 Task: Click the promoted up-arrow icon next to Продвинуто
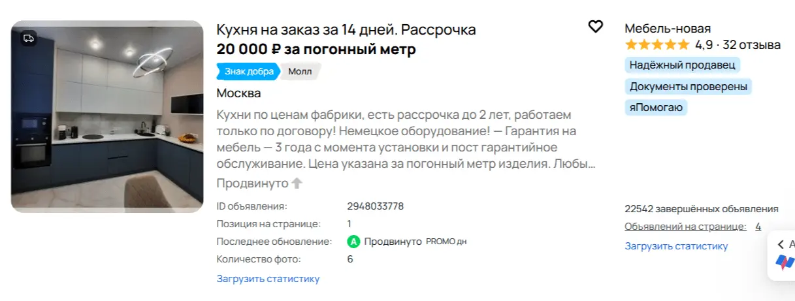297,183
